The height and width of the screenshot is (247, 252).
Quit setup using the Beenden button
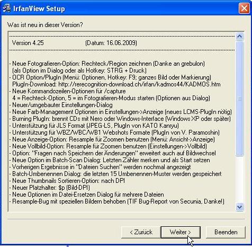tap(226, 232)
